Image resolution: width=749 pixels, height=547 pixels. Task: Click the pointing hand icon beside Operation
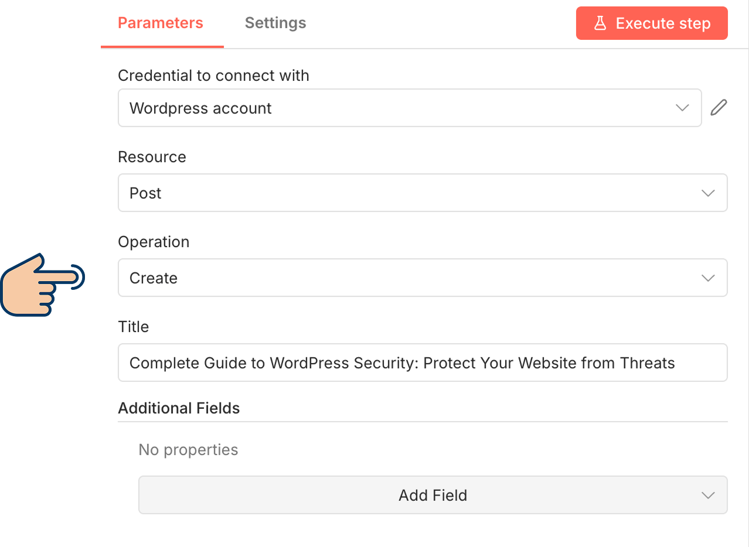43,285
